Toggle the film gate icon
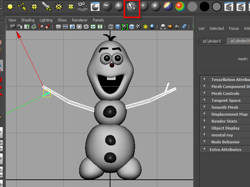Screen dimensions: 250x187 [65, 27]
